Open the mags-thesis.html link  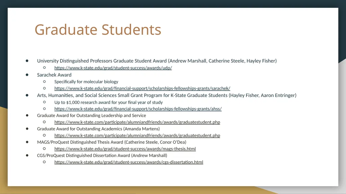(x=125, y=149)
